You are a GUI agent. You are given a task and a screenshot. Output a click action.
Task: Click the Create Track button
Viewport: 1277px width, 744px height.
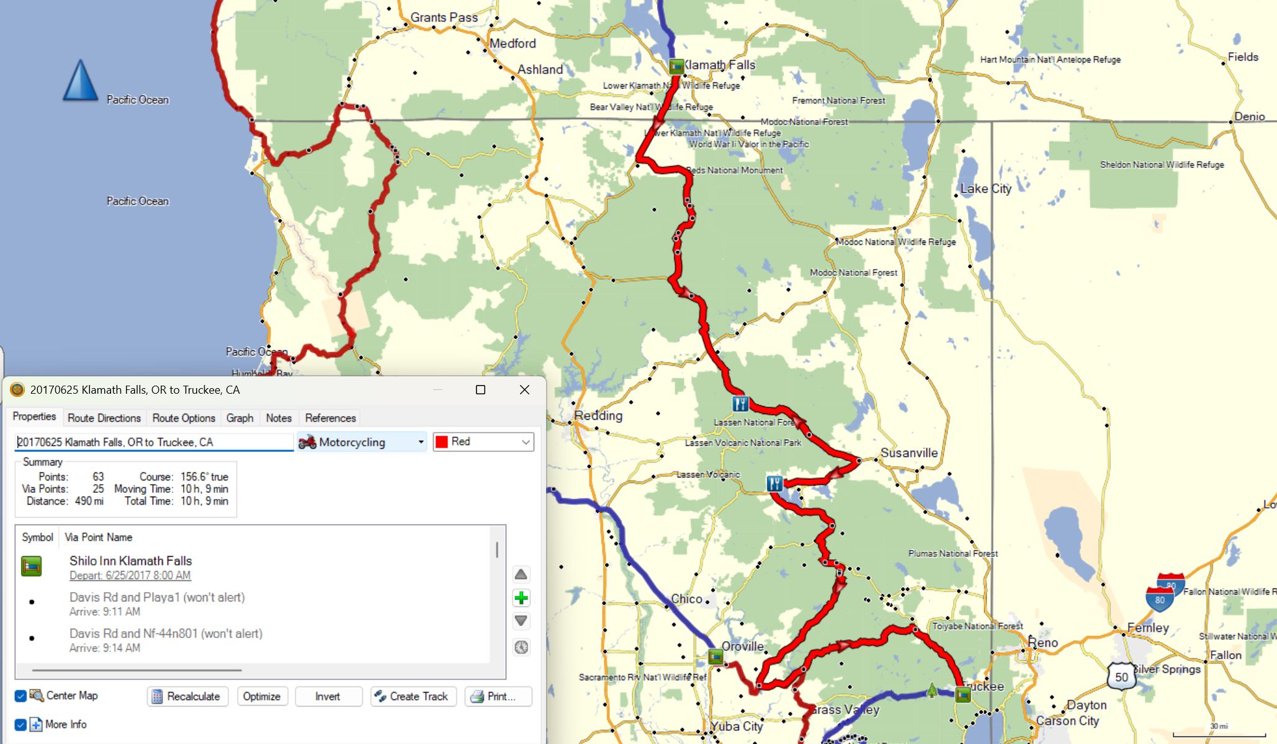point(413,696)
